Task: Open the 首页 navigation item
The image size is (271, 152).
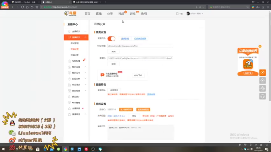Action: [x=87, y=14]
